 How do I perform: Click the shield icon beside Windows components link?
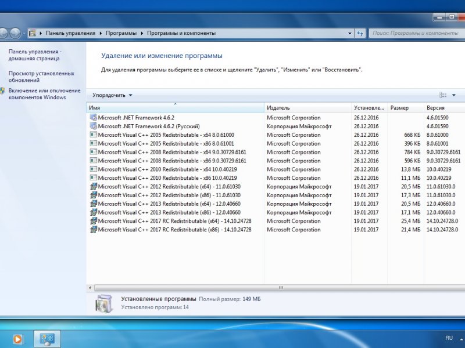coord(2,90)
